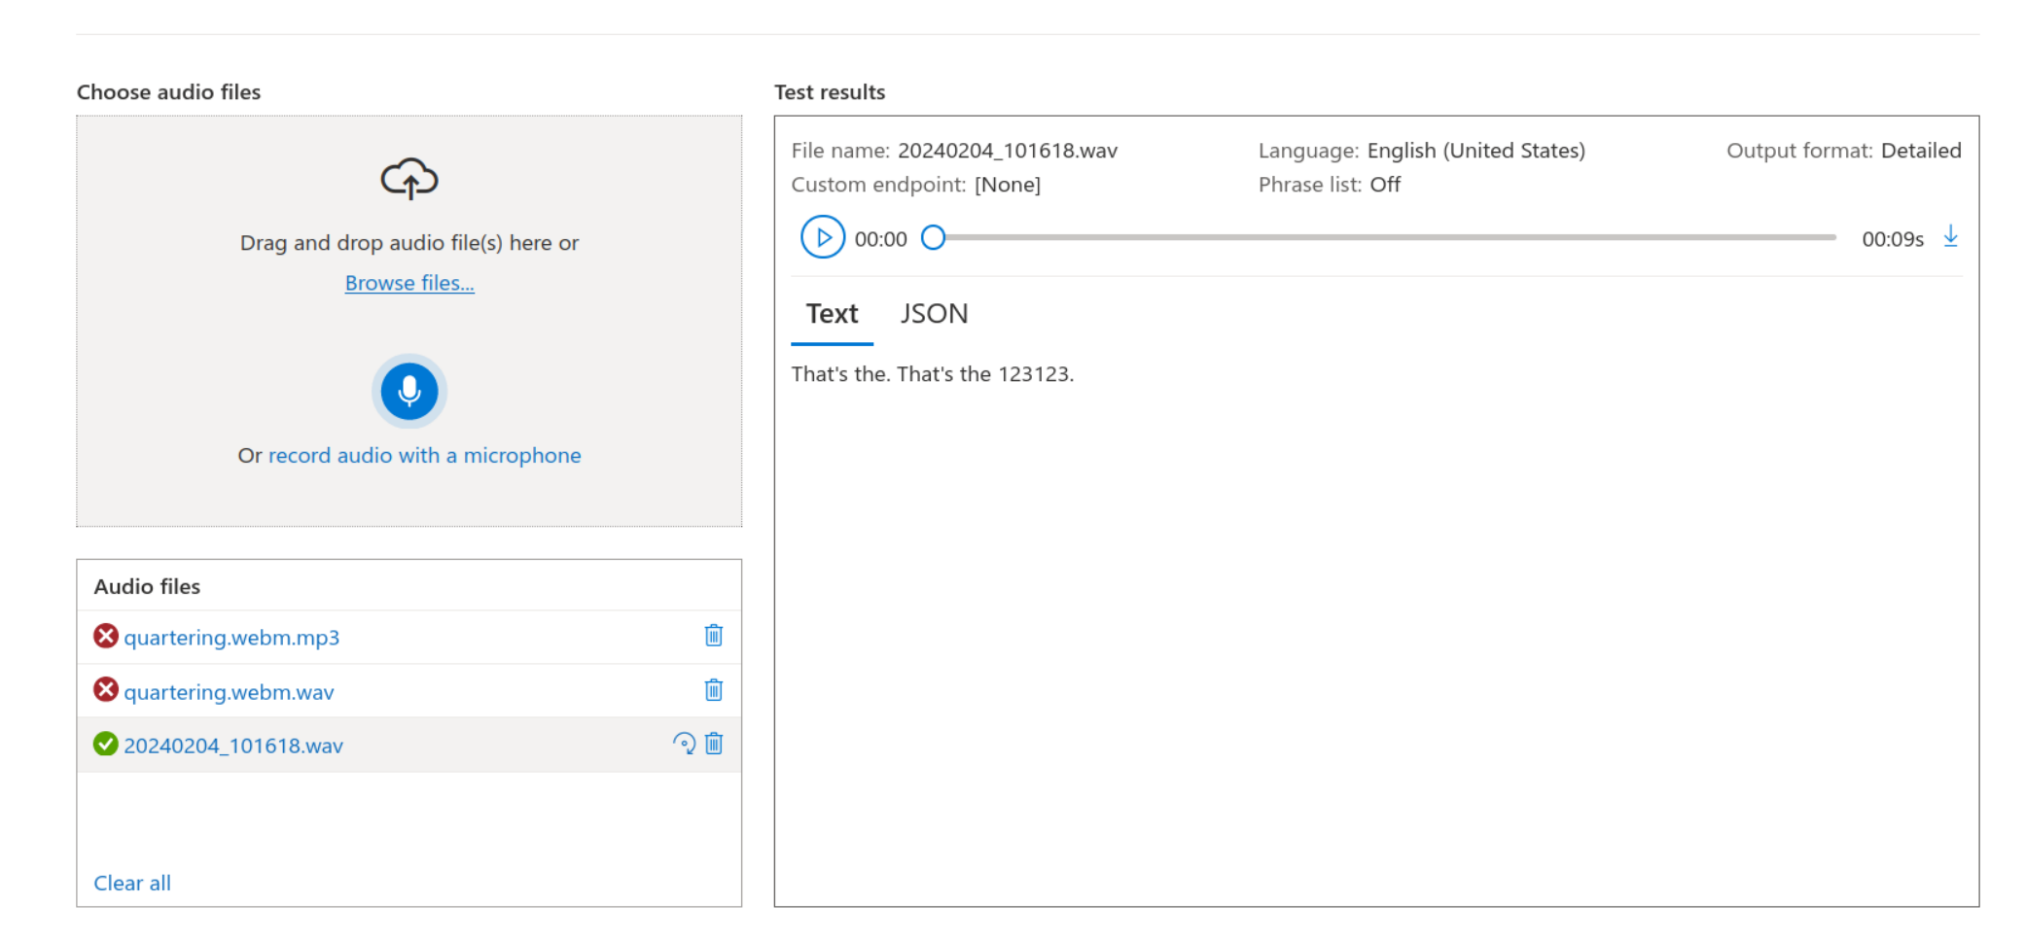Switch to the Text results tab
The image size is (2025, 938).
pyautogui.click(x=833, y=314)
